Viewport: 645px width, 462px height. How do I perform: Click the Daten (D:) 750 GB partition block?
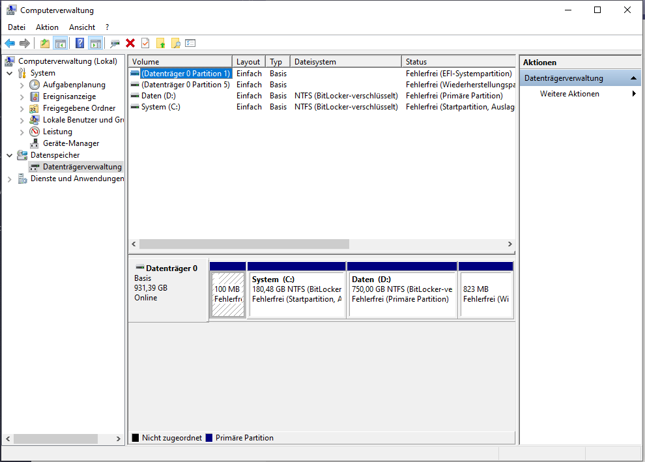pos(402,289)
